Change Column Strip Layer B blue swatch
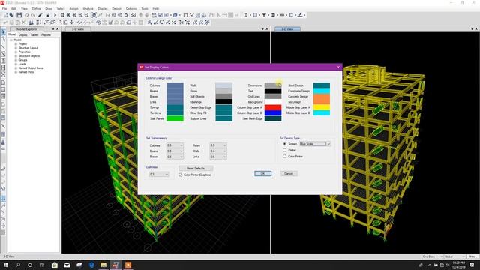Screen dimensions: 480x270 pos(273,113)
